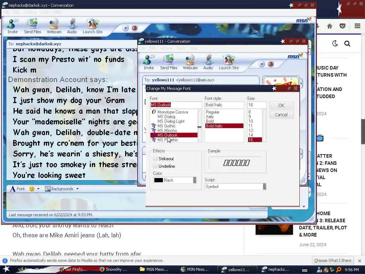Open the first MSN Messenger folder taskbar item

154,269
